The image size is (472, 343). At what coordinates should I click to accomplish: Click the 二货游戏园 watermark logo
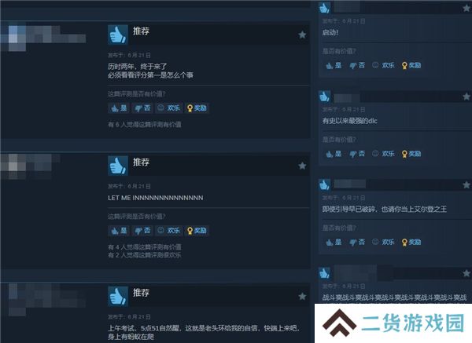tap(393, 323)
